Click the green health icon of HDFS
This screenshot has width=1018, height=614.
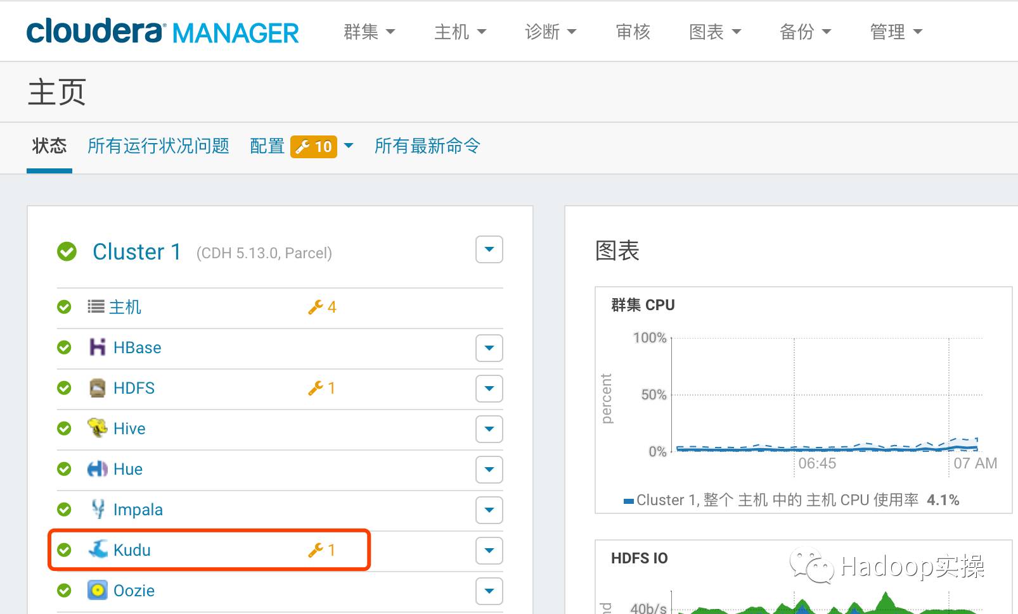pyautogui.click(x=64, y=388)
